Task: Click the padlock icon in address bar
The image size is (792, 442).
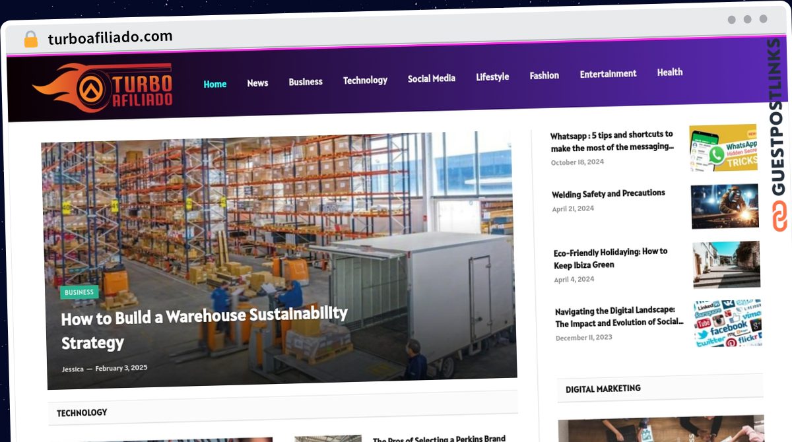Action: [30, 40]
